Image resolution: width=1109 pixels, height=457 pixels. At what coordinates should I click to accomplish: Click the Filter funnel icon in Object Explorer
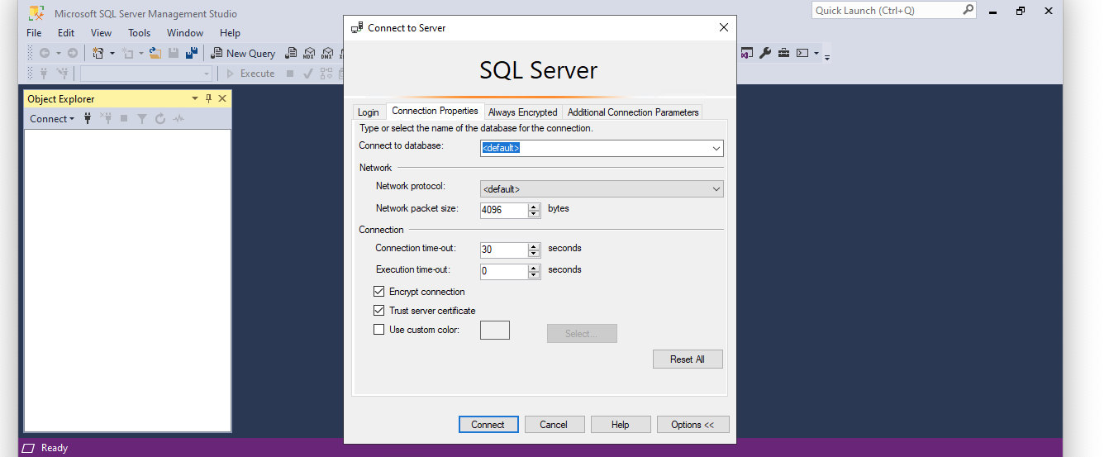coord(142,119)
